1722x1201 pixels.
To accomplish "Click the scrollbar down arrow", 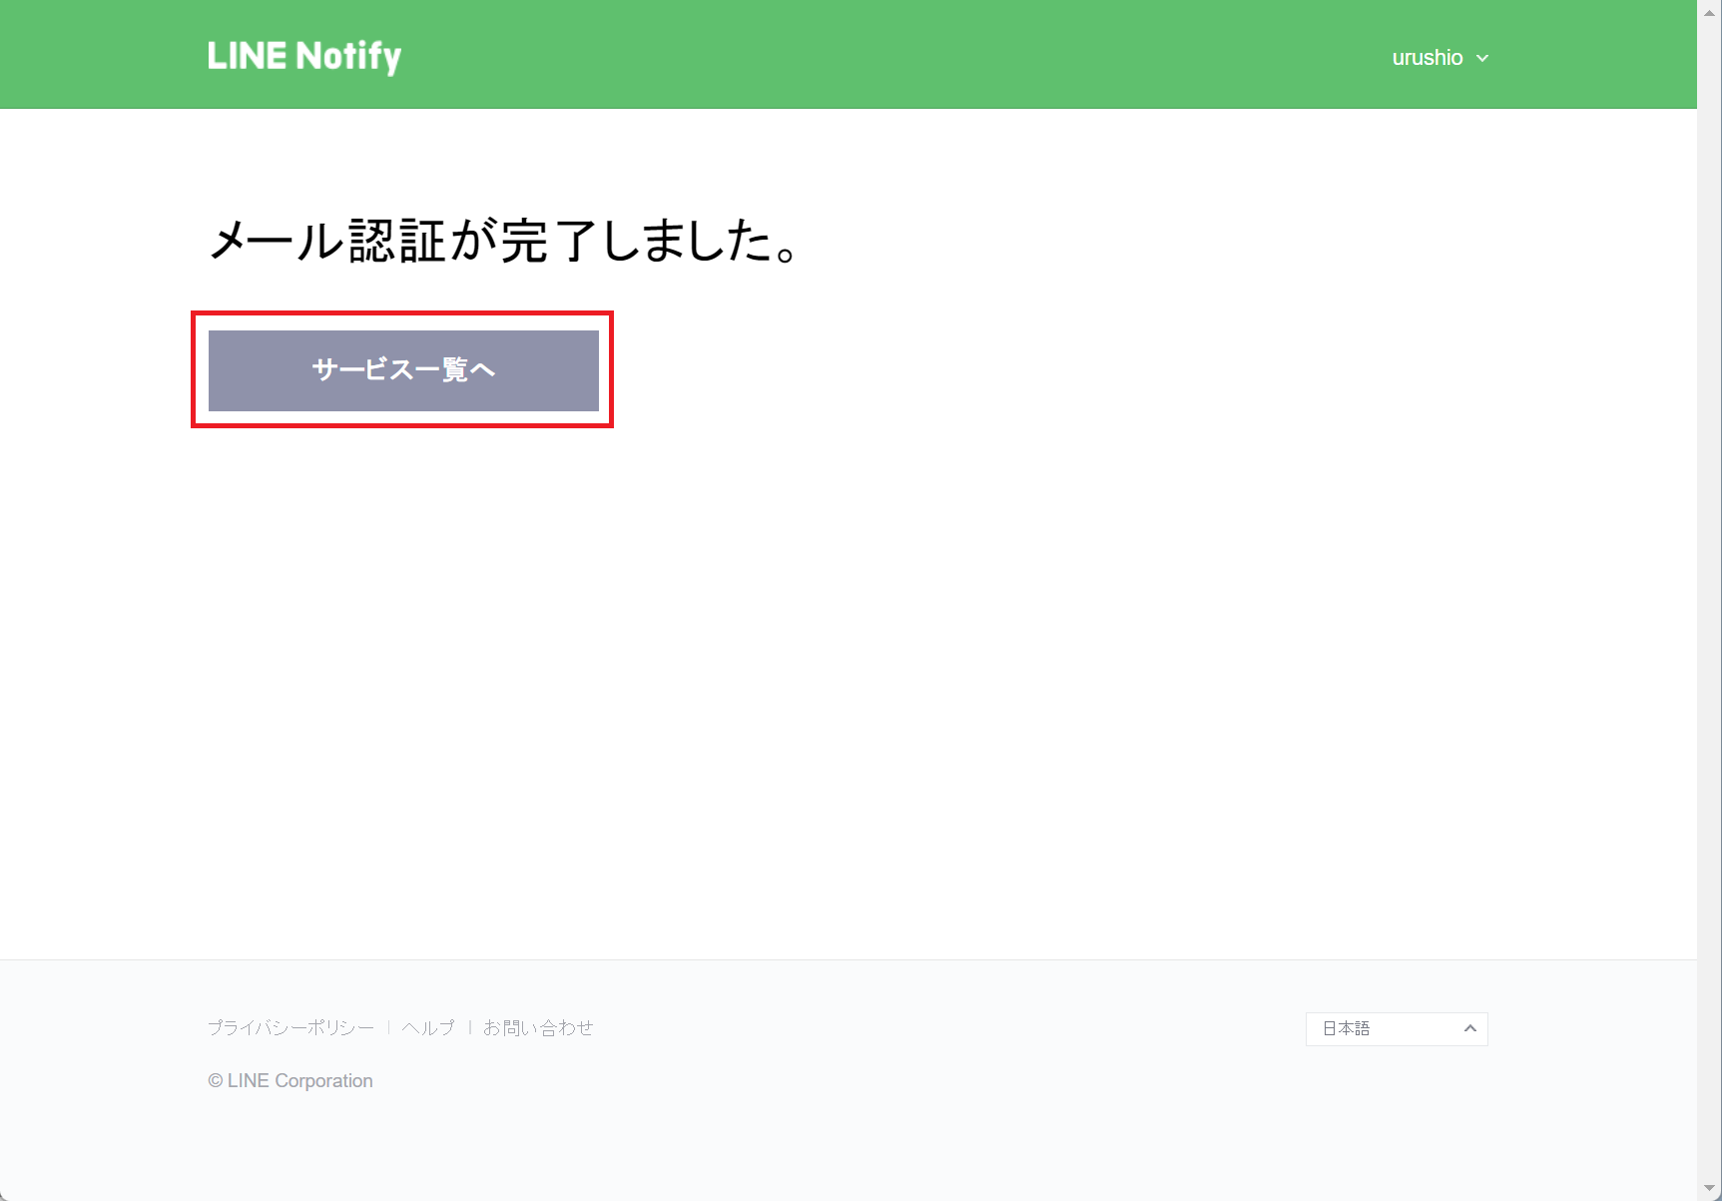I will click(1709, 1188).
